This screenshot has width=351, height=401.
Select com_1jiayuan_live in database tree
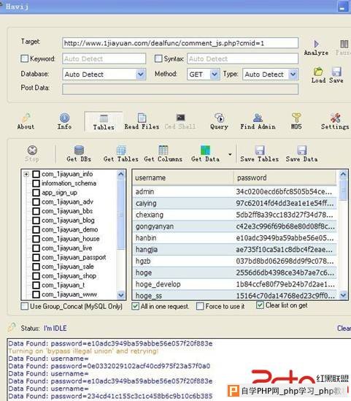point(66,248)
